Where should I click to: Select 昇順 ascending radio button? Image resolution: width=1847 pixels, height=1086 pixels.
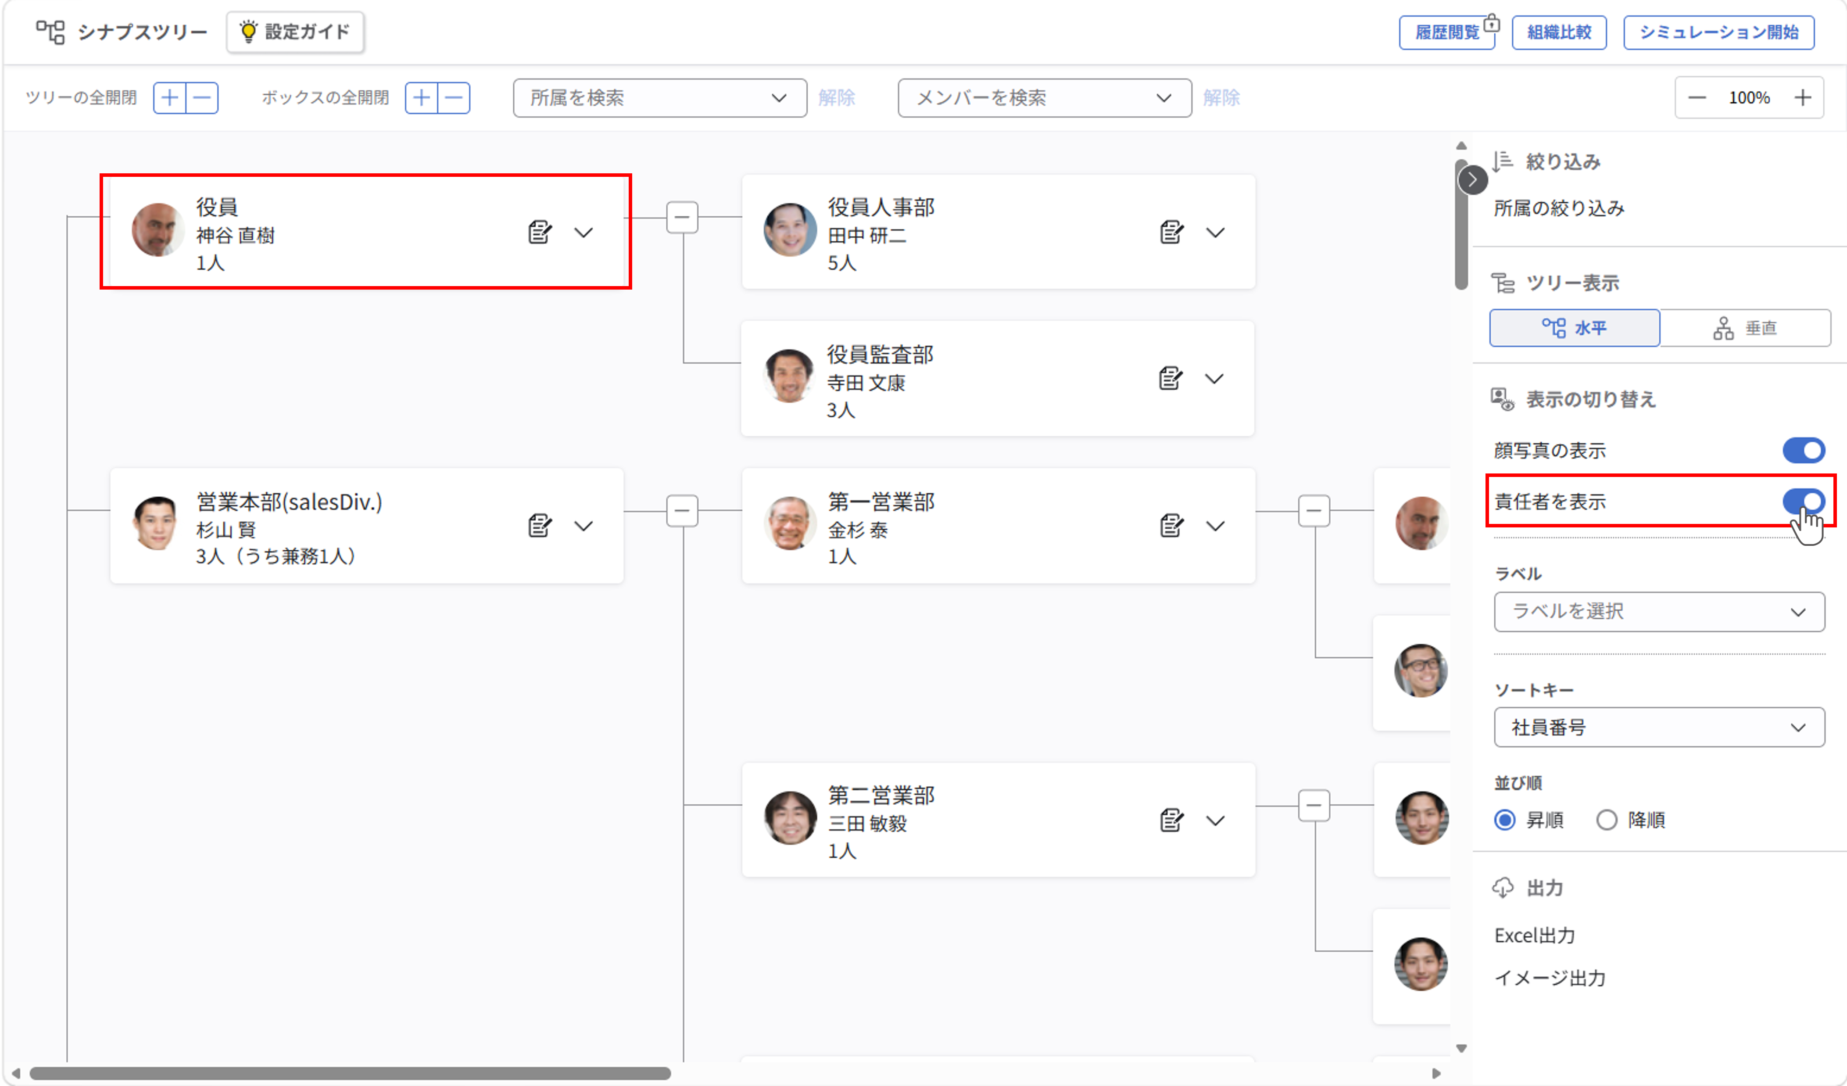[x=1505, y=820]
